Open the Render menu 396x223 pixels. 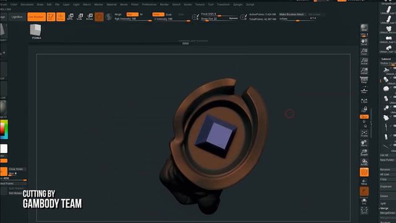pos(164,4)
